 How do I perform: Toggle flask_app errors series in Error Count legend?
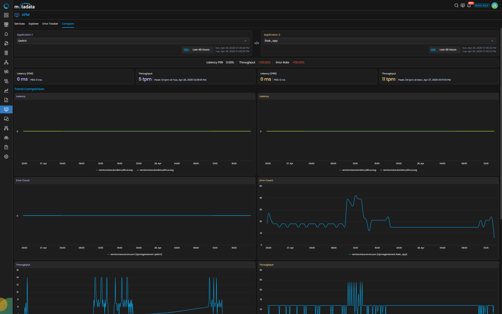[378, 254]
